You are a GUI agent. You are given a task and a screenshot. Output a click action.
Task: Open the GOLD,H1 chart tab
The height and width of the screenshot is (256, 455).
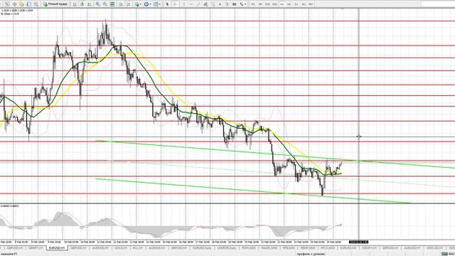(121, 248)
